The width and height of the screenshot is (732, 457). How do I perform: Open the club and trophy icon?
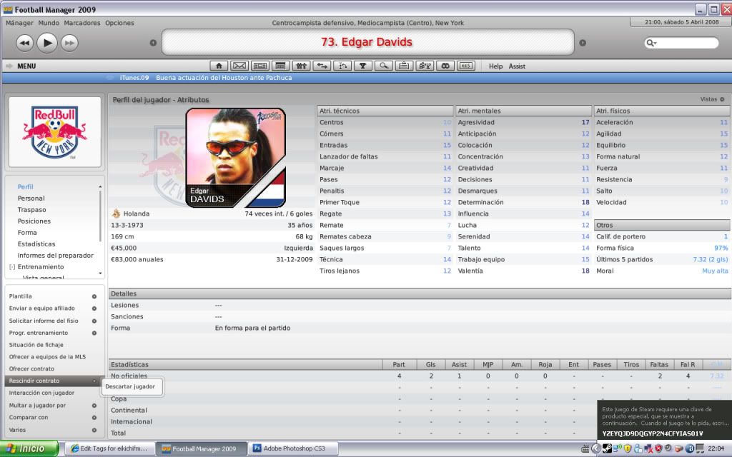click(x=425, y=66)
